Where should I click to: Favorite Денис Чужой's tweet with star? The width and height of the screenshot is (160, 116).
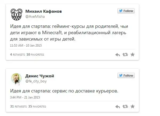click(x=133, y=106)
